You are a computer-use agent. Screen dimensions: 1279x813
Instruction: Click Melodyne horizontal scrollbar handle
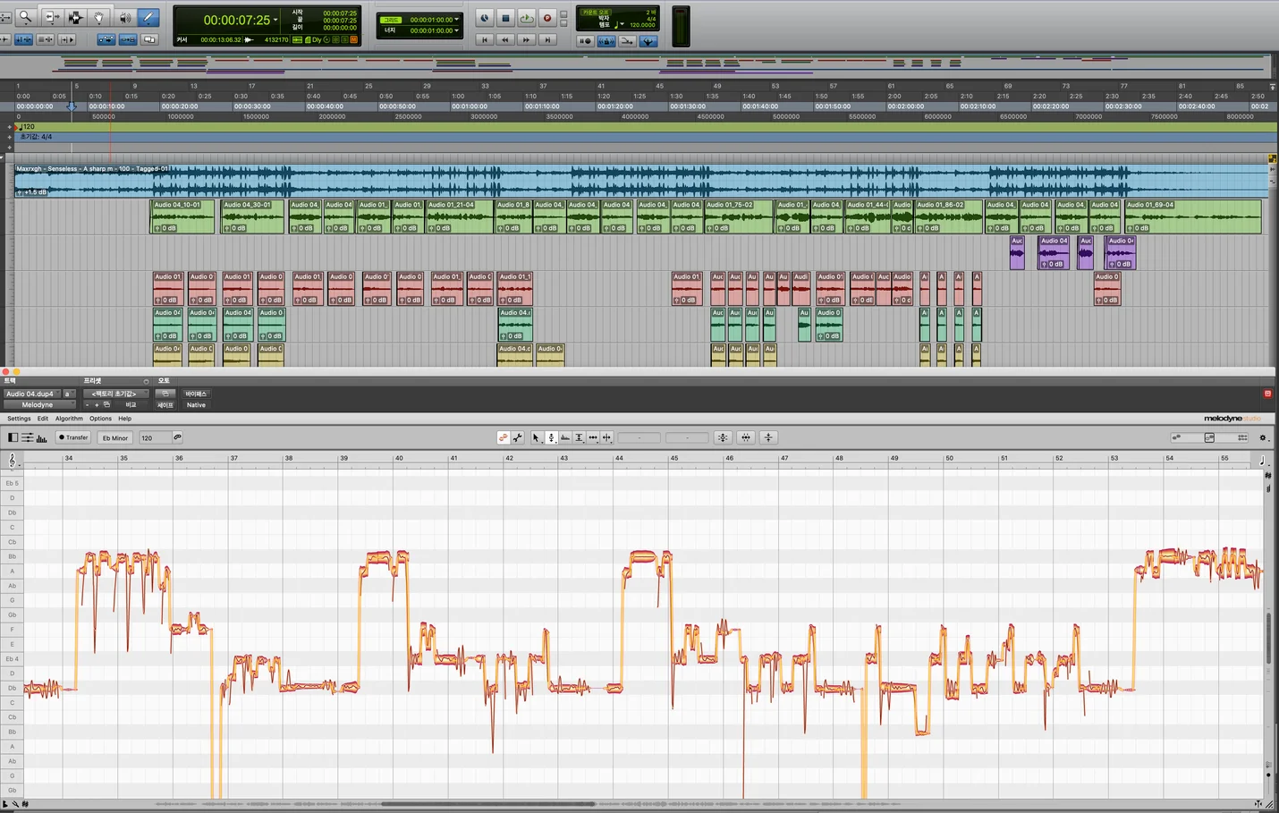coord(488,803)
